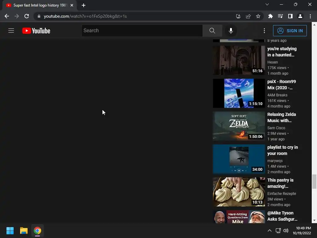Open pastry video thumbnail
Viewport: 317px width, 238px height.
239,192
